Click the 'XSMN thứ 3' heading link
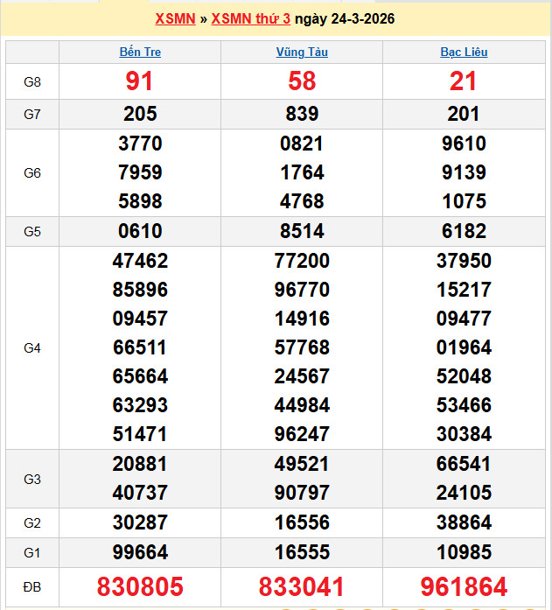The image size is (552, 610). pyautogui.click(x=252, y=18)
